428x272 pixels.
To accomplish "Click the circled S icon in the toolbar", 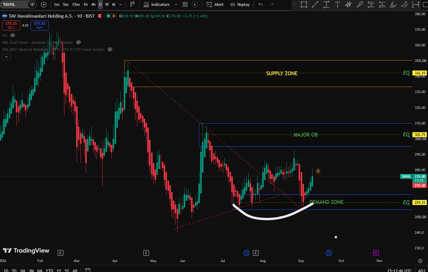I will click(195, 5).
